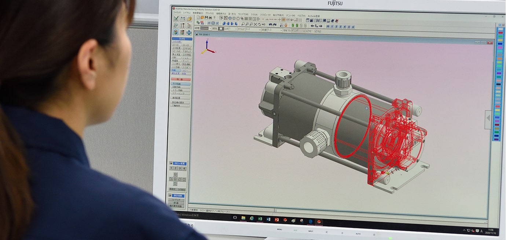506x240 pixels.
Task: Select the 回転移動 command
Action: (181, 87)
